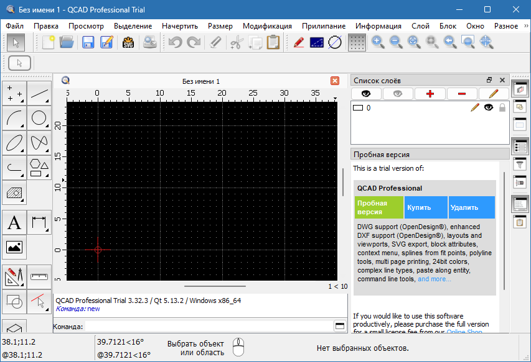Open modification tools with triangle and compass
531x362 pixels.
(x=14, y=277)
